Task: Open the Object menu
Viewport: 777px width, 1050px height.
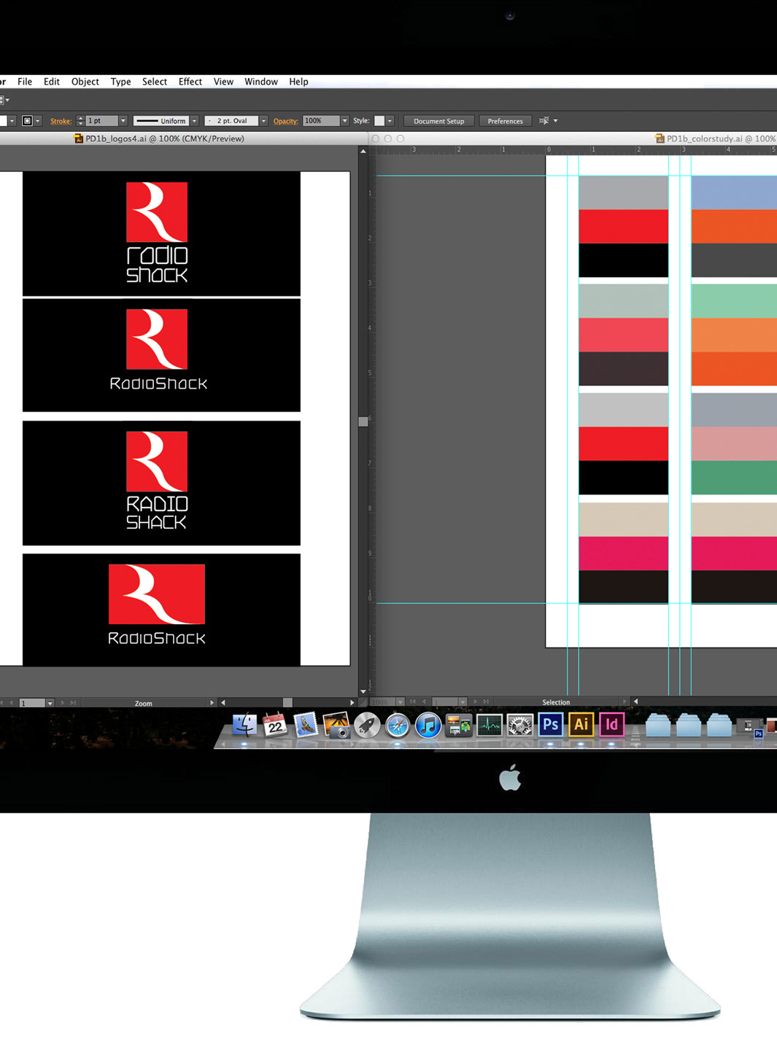Action: tap(85, 82)
